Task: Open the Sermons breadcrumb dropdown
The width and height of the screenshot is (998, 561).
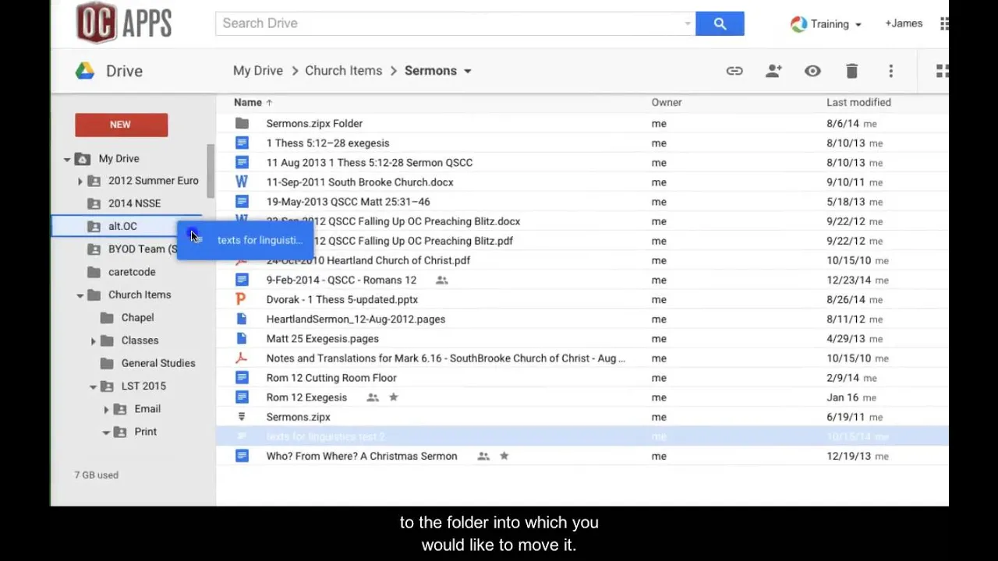Action: coord(468,71)
